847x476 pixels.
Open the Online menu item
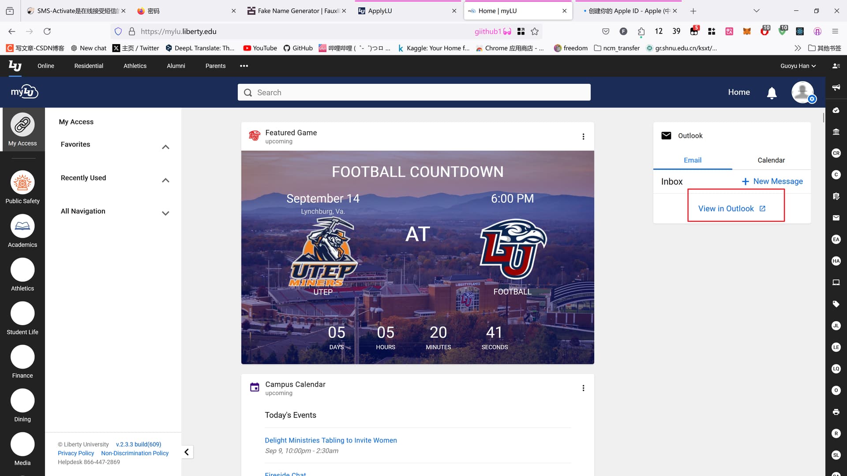[x=46, y=66]
